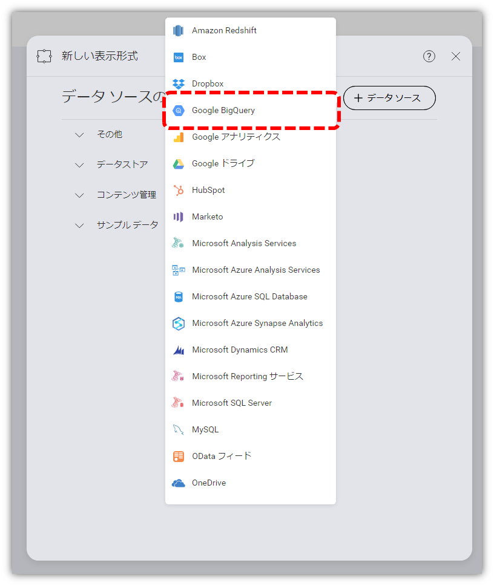Pick Microsoft Dynamics CRM entry

tap(251, 350)
